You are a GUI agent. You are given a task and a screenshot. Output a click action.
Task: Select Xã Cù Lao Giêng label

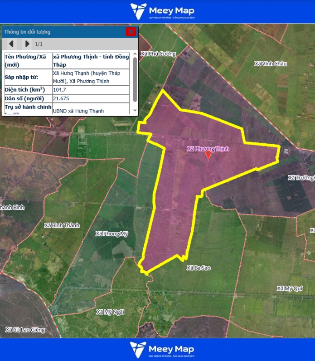25,330
